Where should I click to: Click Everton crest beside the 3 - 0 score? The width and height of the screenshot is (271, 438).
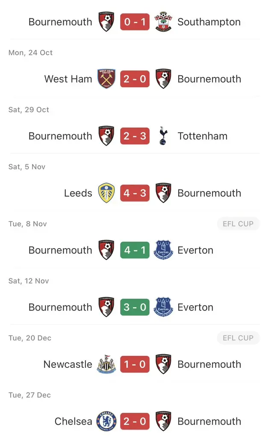(x=163, y=307)
